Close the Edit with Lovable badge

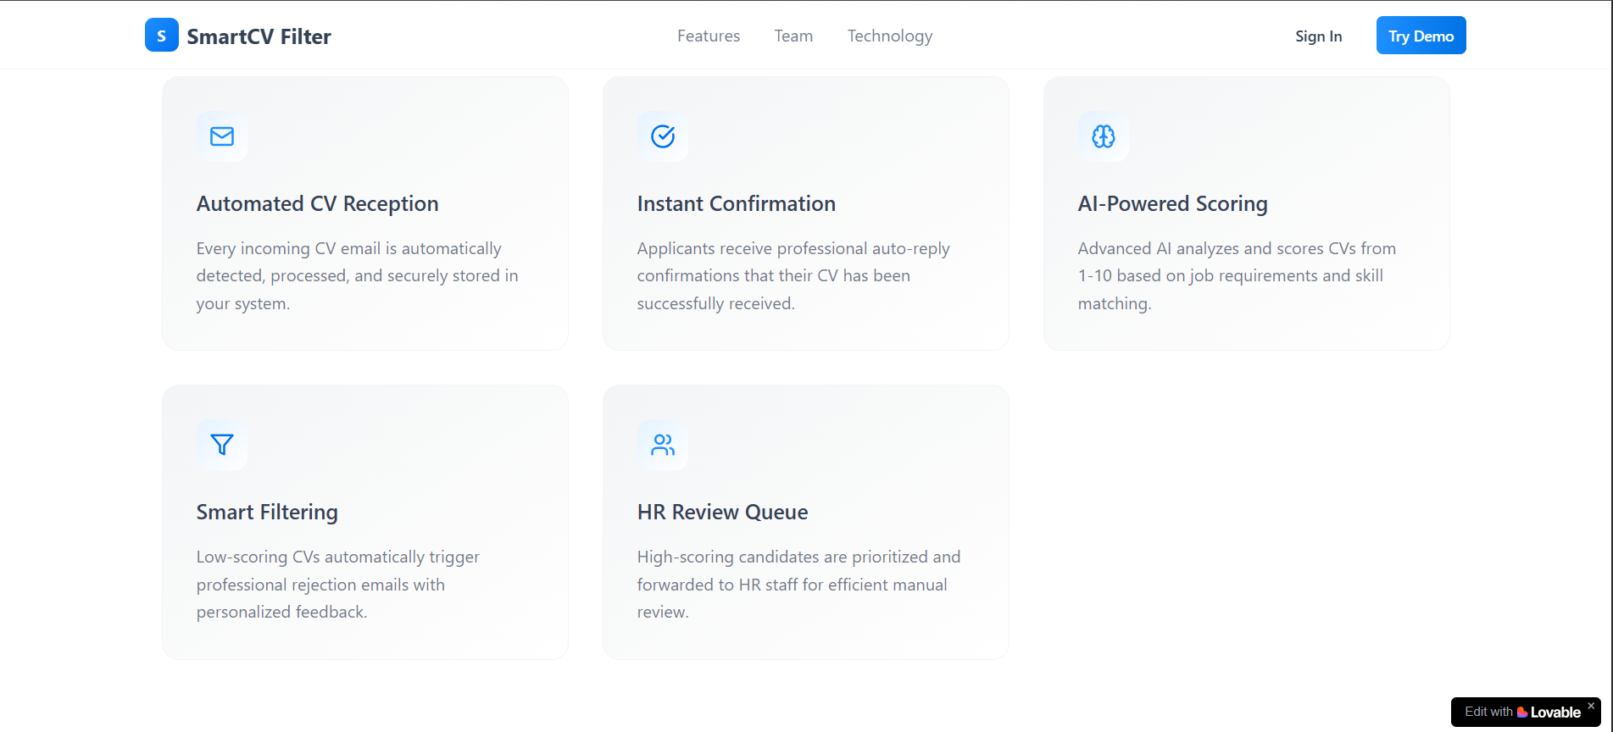click(x=1591, y=705)
